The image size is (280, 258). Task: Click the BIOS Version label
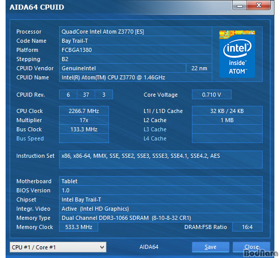pyautogui.click(x=33, y=190)
